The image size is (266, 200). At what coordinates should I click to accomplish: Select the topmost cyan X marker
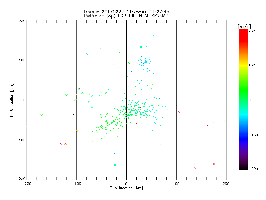click(x=154, y=36)
